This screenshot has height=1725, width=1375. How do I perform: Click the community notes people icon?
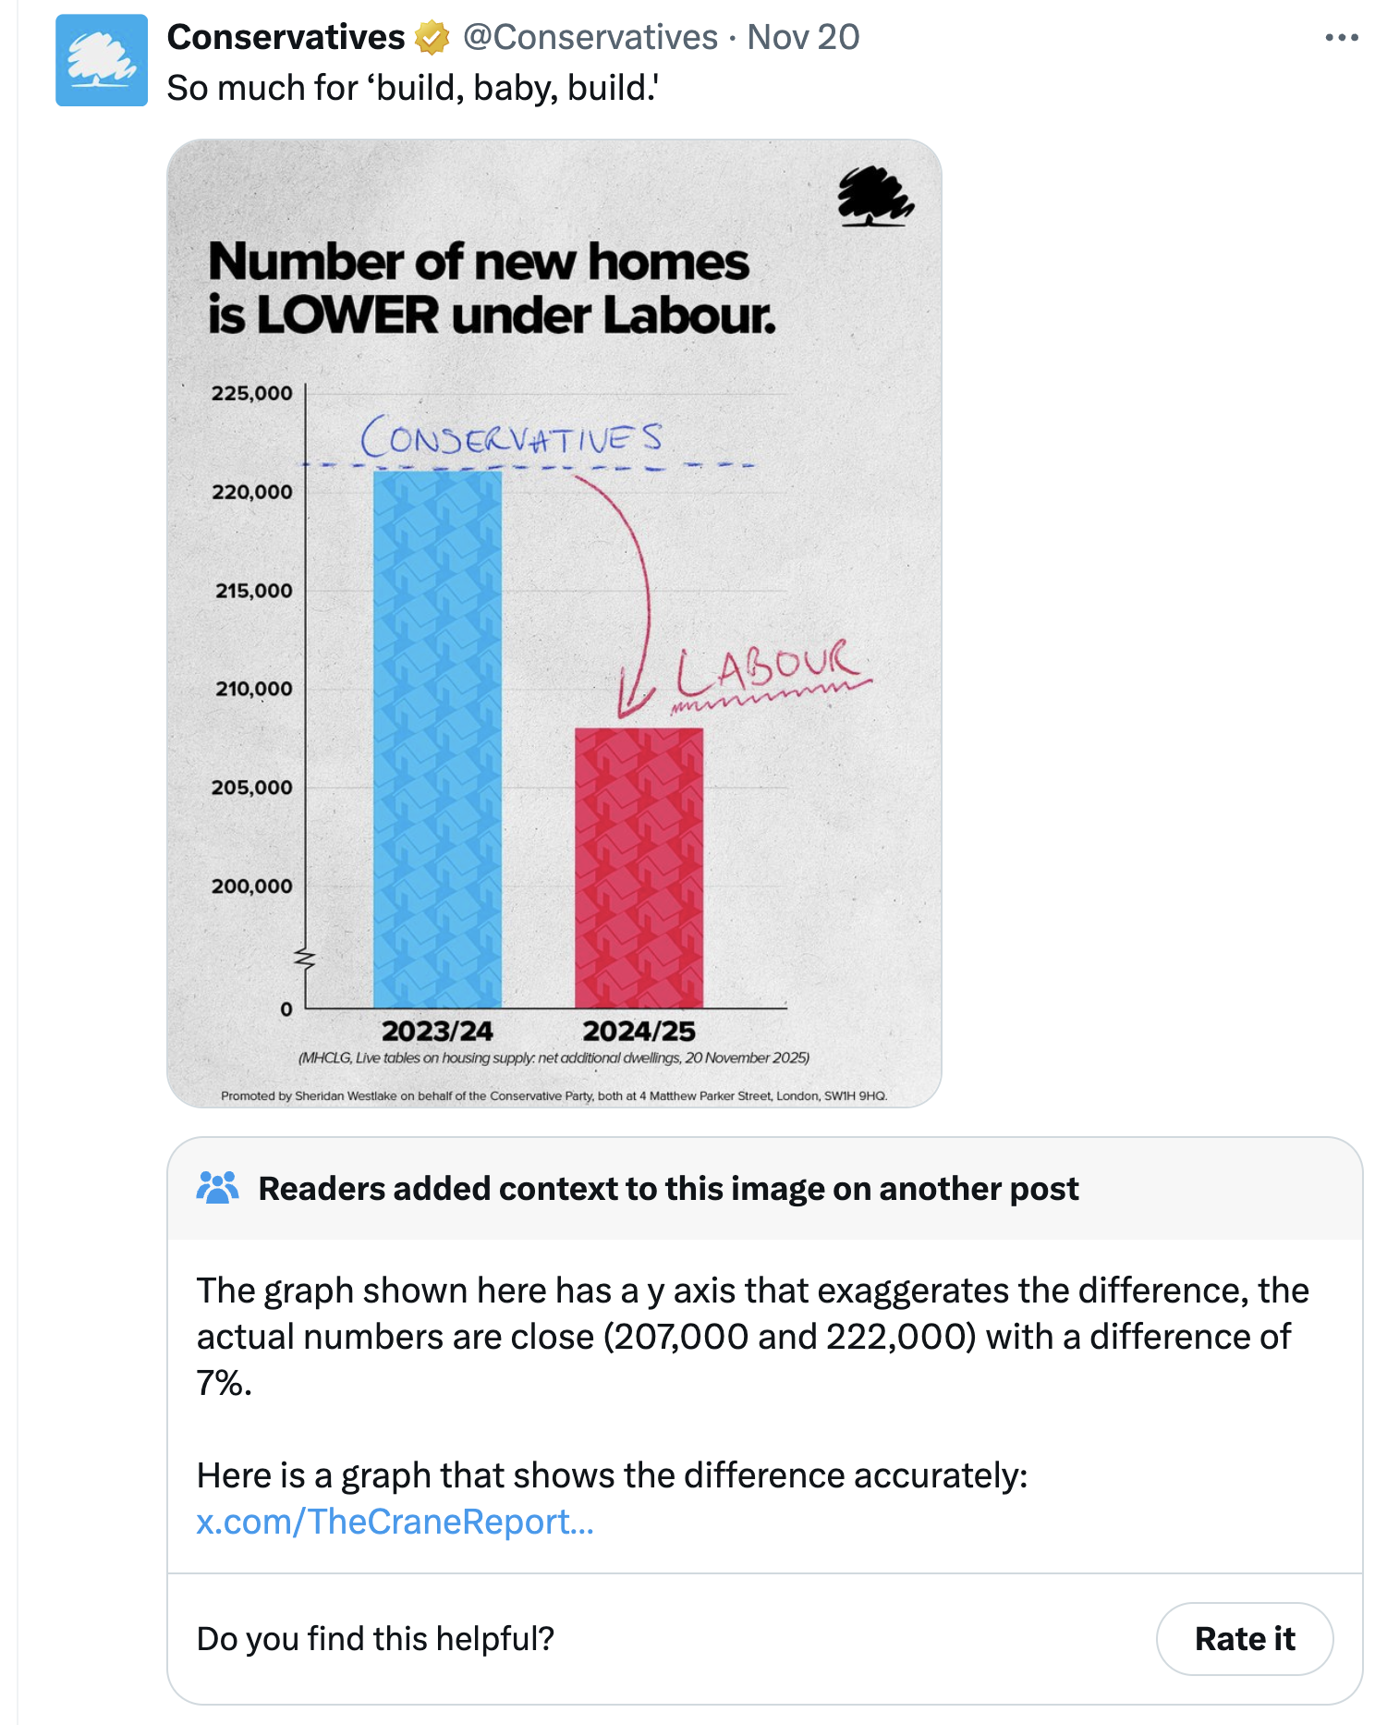(x=218, y=1188)
